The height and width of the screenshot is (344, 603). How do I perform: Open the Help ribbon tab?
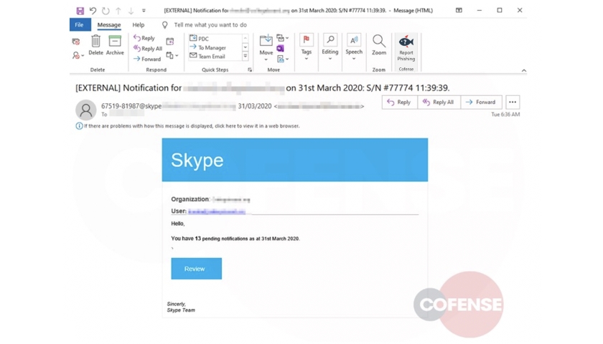click(139, 24)
